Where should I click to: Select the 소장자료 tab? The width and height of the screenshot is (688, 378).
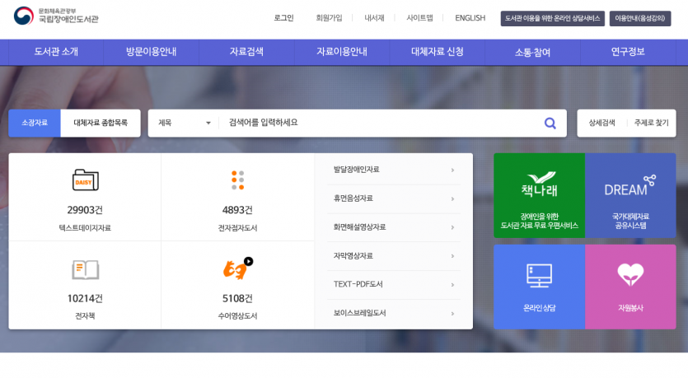click(x=35, y=124)
